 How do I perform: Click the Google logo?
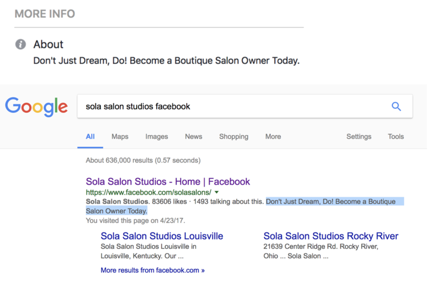36,107
